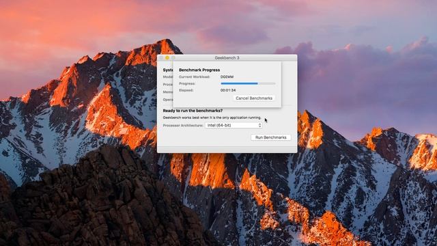Image resolution: width=437 pixels, height=246 pixels.
Task: Click the Progress label
Action: tap(187, 83)
